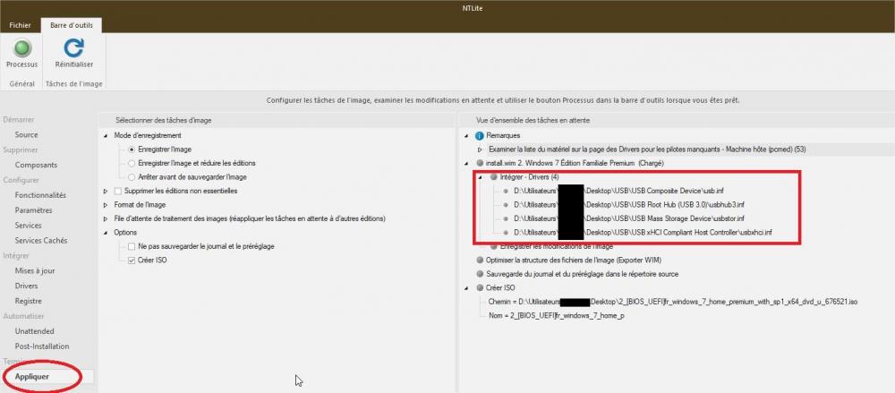Screen dimensions: 895x393
Task: Open the Mises à jour page
Action: click(35, 270)
